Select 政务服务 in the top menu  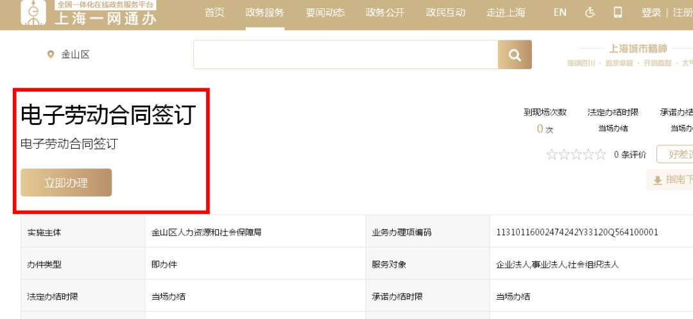point(264,12)
